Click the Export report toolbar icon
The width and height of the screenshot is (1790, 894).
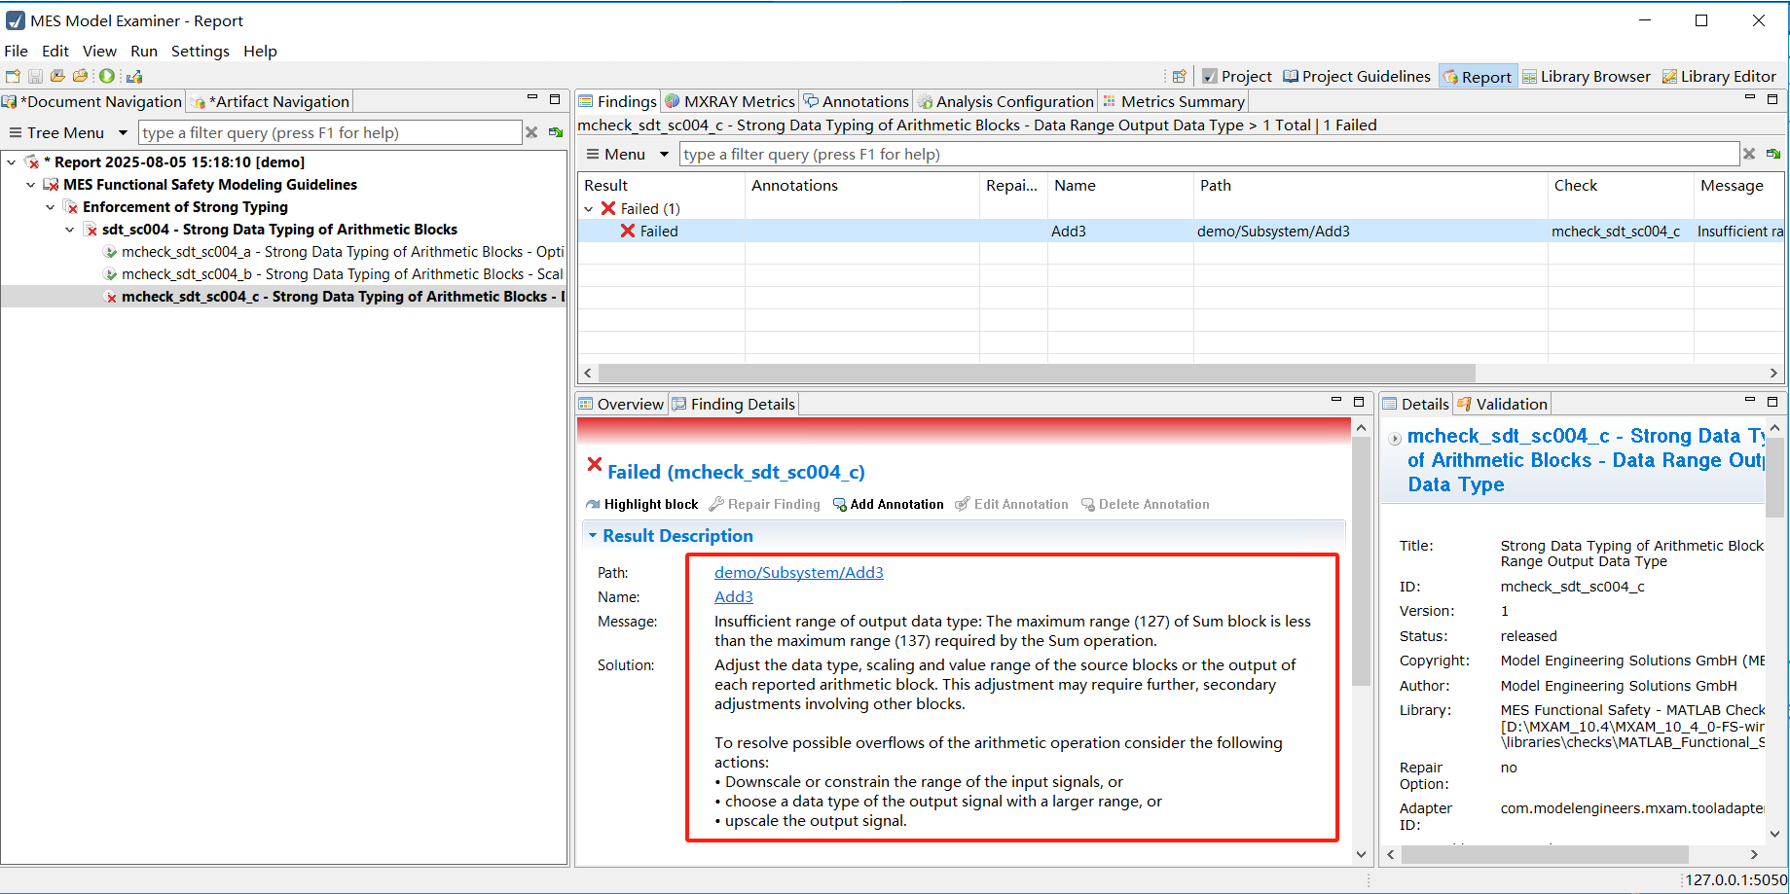coord(134,76)
